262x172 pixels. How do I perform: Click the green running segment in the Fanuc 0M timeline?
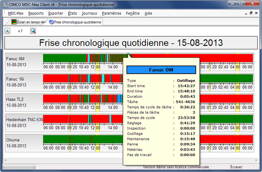tap(64, 58)
